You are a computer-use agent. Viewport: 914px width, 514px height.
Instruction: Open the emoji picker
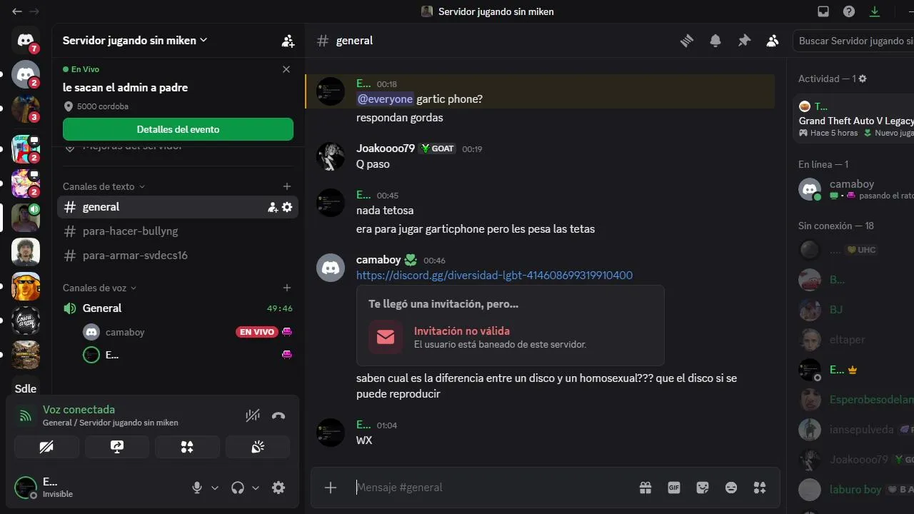[x=731, y=488]
